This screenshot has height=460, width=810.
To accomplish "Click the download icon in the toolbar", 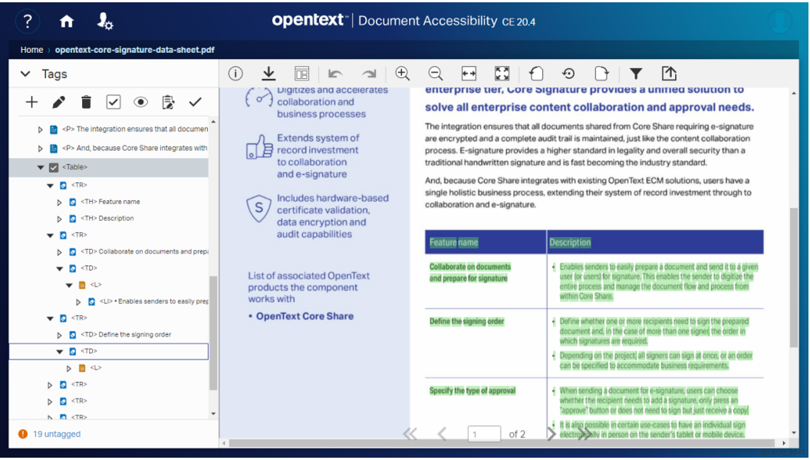I will tap(268, 74).
